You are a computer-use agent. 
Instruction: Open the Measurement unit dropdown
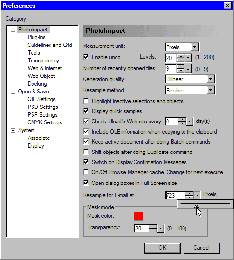click(x=194, y=47)
